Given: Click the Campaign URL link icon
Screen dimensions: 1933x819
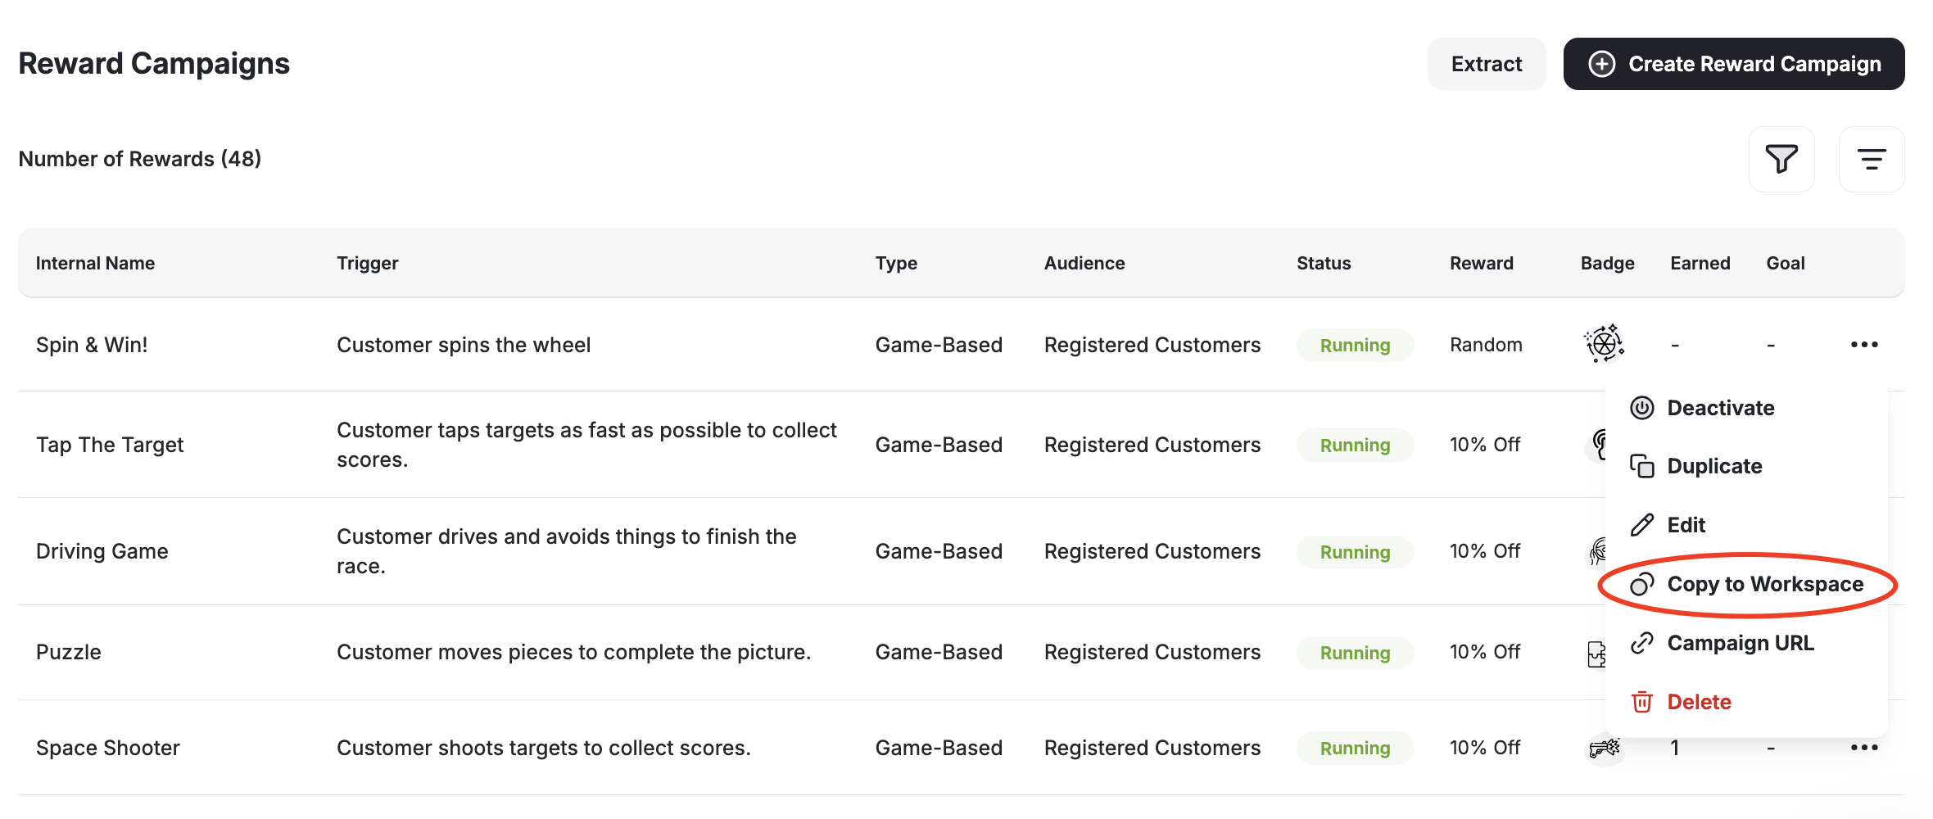Looking at the screenshot, I should [1641, 643].
